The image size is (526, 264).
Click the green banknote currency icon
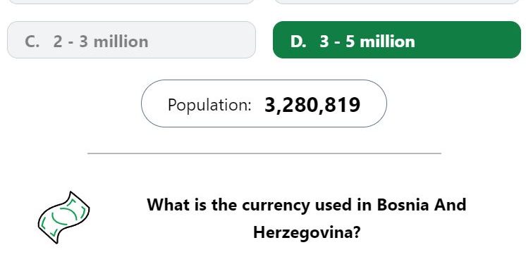click(x=63, y=218)
